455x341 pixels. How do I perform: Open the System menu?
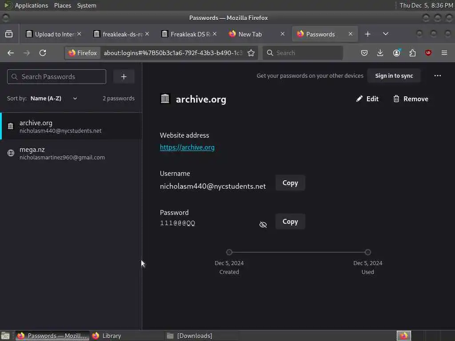(x=87, y=5)
